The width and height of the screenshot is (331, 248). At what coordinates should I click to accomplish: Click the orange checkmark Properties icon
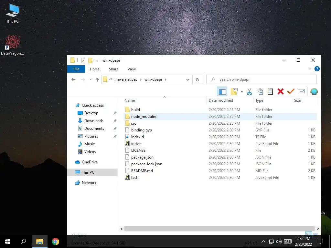(291, 91)
